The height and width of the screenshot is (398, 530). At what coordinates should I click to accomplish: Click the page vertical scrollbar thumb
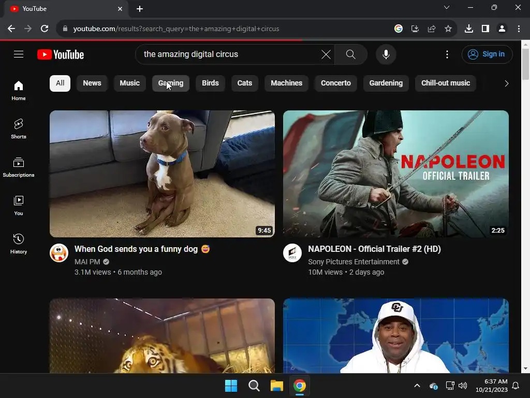point(525,64)
